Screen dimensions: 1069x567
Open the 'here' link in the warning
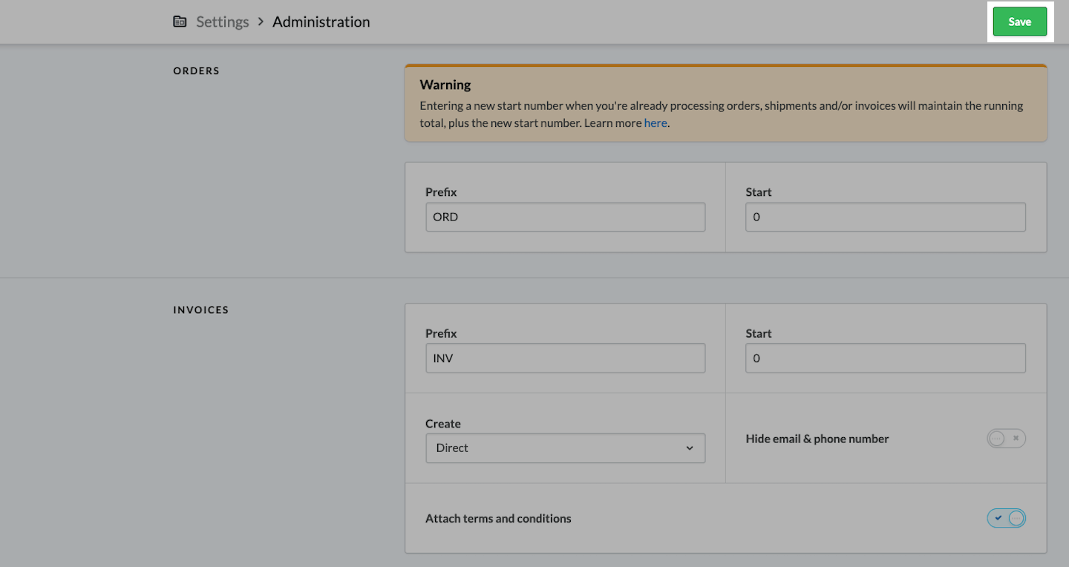coord(655,123)
